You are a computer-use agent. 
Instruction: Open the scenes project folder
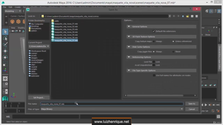[34, 53]
